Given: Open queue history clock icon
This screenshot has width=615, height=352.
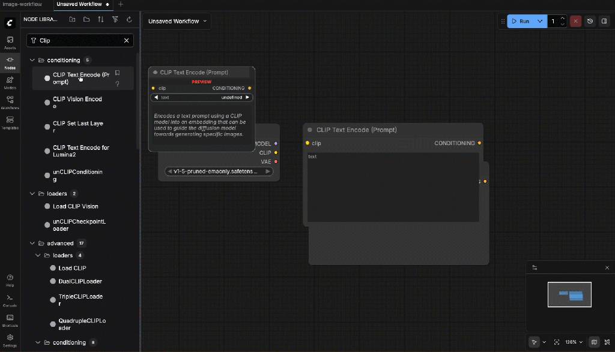Looking at the screenshot, I should coord(590,21).
